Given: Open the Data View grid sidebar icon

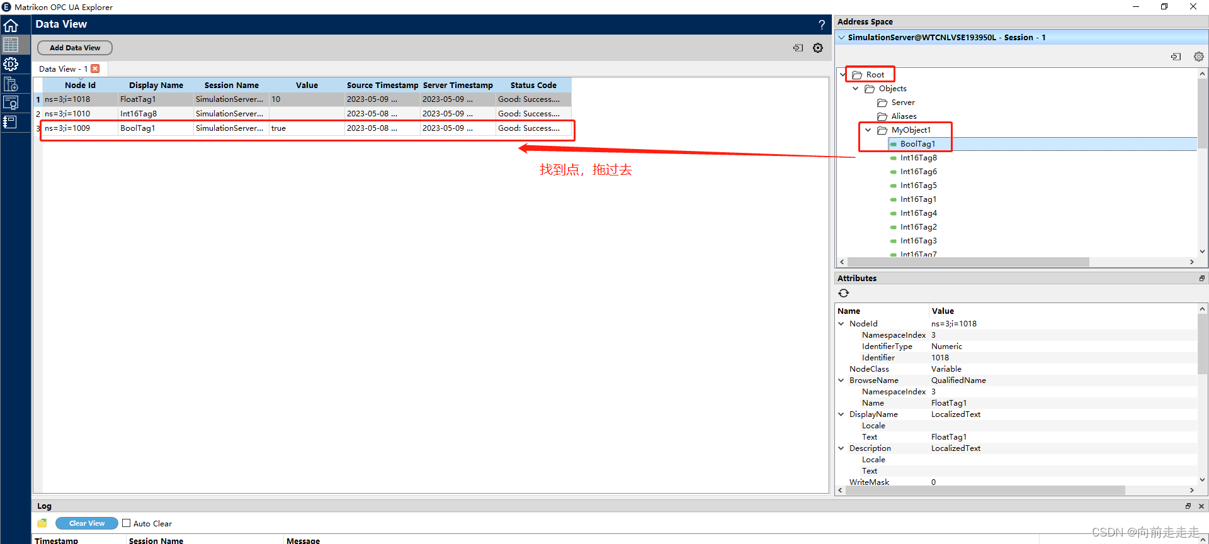Looking at the screenshot, I should click(11, 45).
